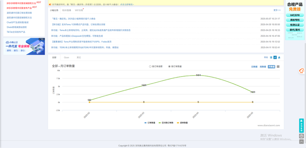Image resolution: width=306 pixels, height=148 pixels.
Task: Click the VAT/EPR button in side ad
Action: pos(295,15)
